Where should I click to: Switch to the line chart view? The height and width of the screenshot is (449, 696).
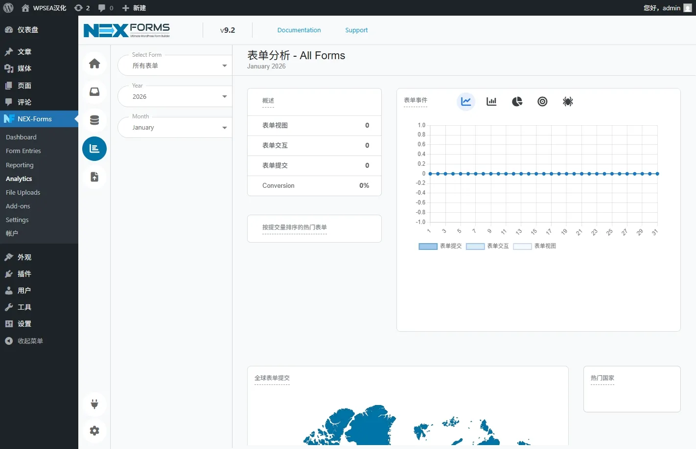coord(466,102)
